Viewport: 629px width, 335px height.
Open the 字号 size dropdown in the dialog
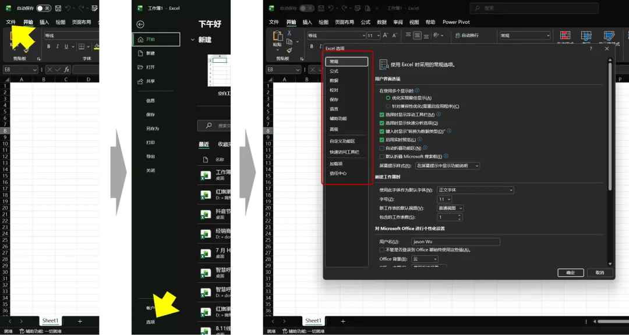(444, 199)
